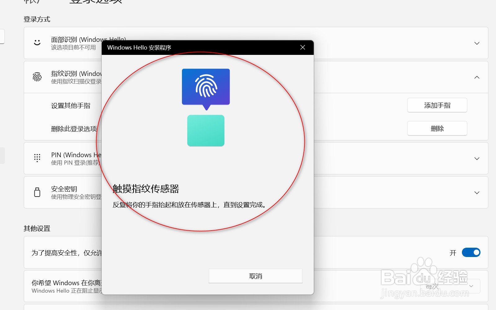Click the 安全密钥 row title

point(64,189)
